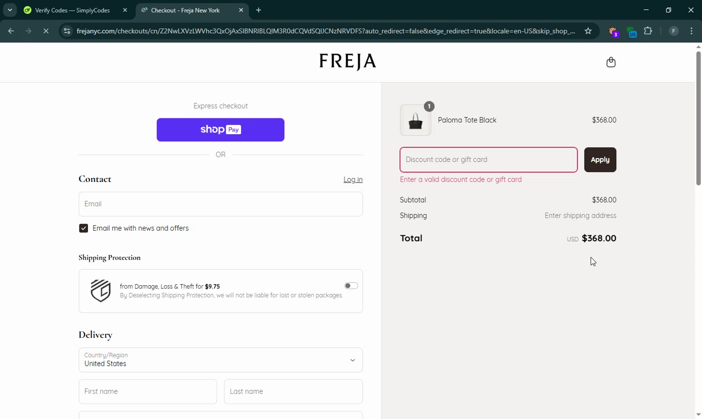Click the FREJA logo
The height and width of the screenshot is (419, 702).
[347, 61]
